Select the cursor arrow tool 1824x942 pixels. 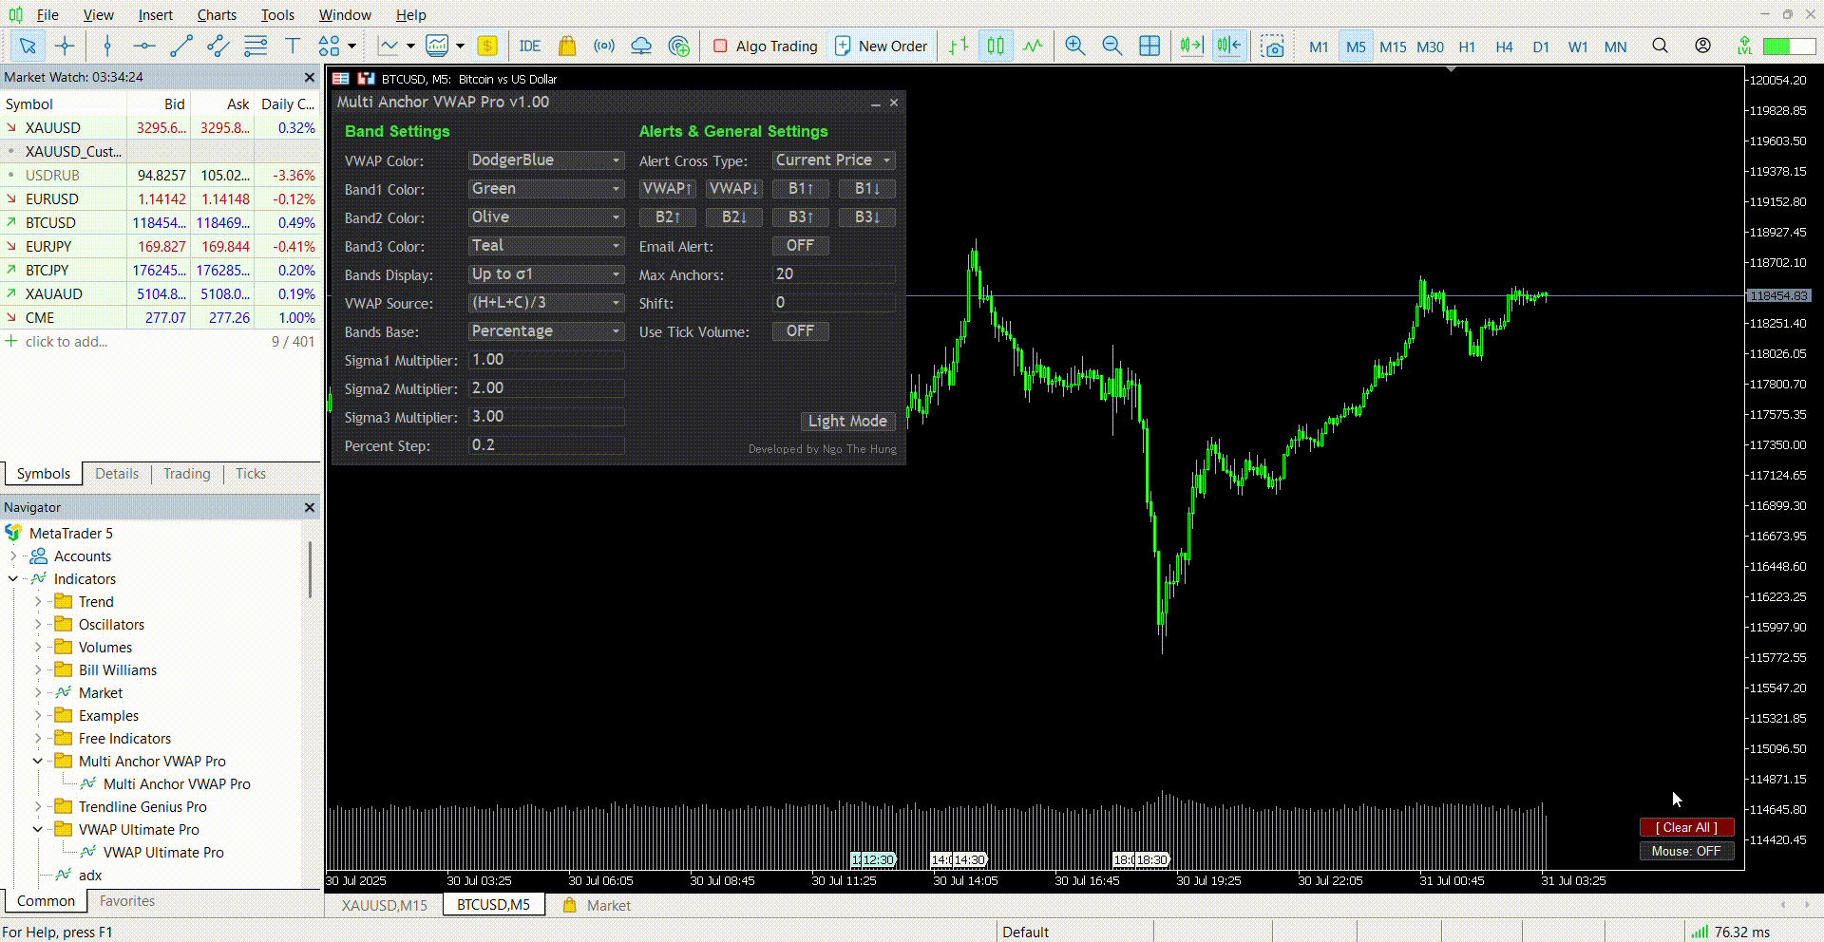[28, 46]
